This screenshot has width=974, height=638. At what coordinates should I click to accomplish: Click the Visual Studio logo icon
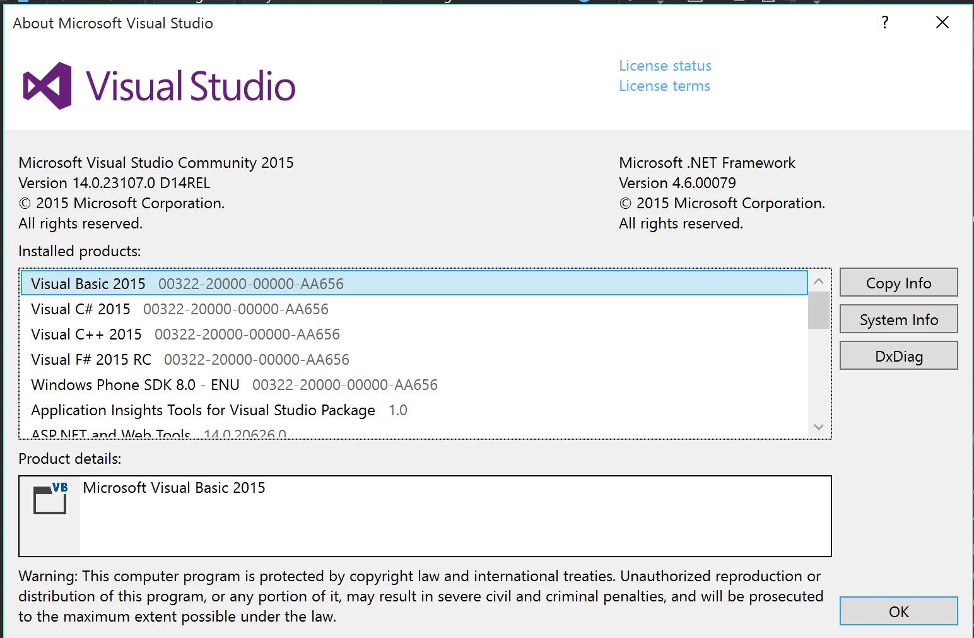[x=47, y=86]
